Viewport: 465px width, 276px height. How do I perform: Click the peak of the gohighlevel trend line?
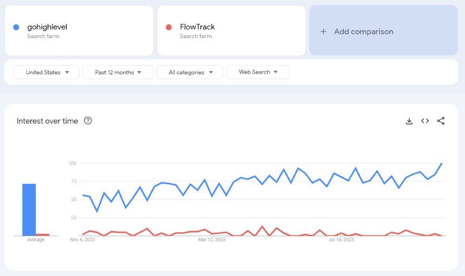pos(442,164)
